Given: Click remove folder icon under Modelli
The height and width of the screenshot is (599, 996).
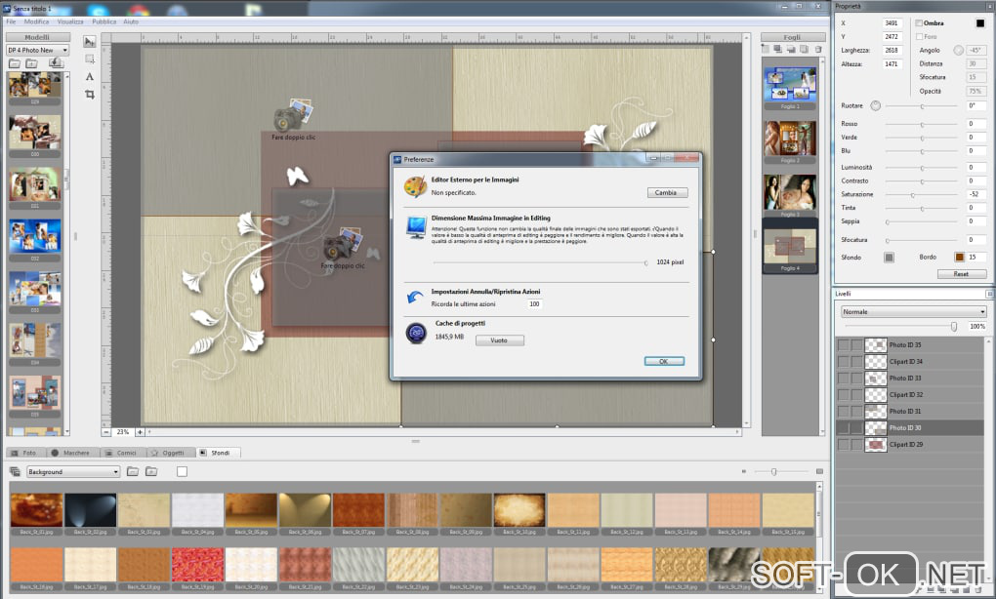Looking at the screenshot, I should (x=14, y=62).
